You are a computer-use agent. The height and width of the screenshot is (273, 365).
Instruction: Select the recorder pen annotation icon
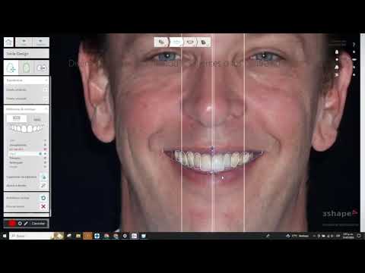click(x=26, y=224)
